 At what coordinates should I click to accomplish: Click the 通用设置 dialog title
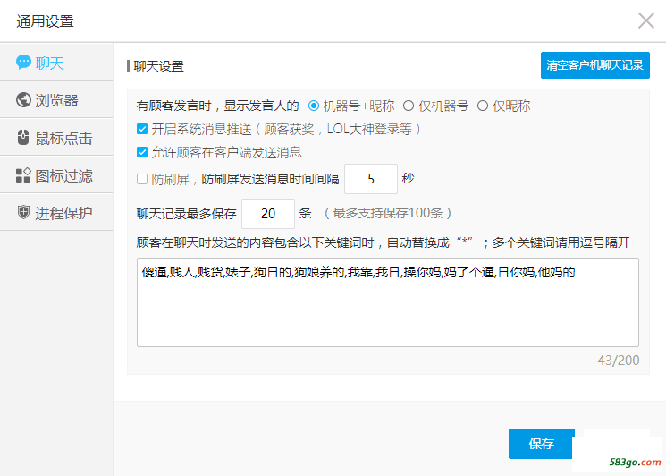tap(45, 21)
